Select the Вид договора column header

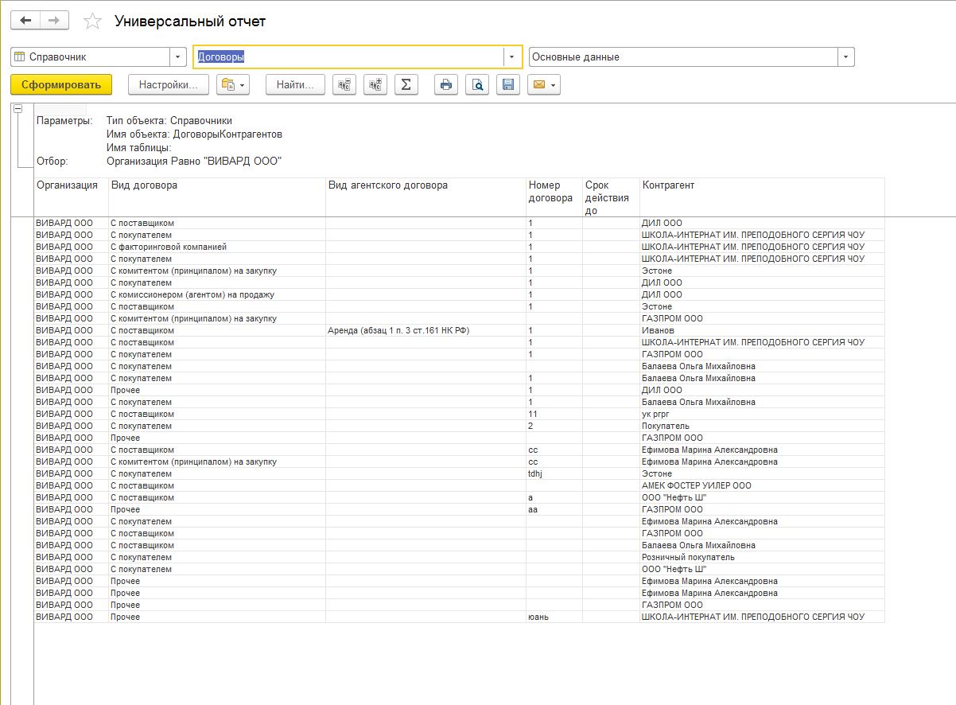pos(216,197)
